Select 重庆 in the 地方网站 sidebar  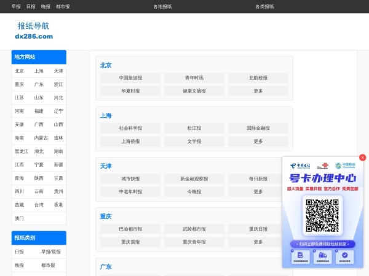(x=19, y=84)
